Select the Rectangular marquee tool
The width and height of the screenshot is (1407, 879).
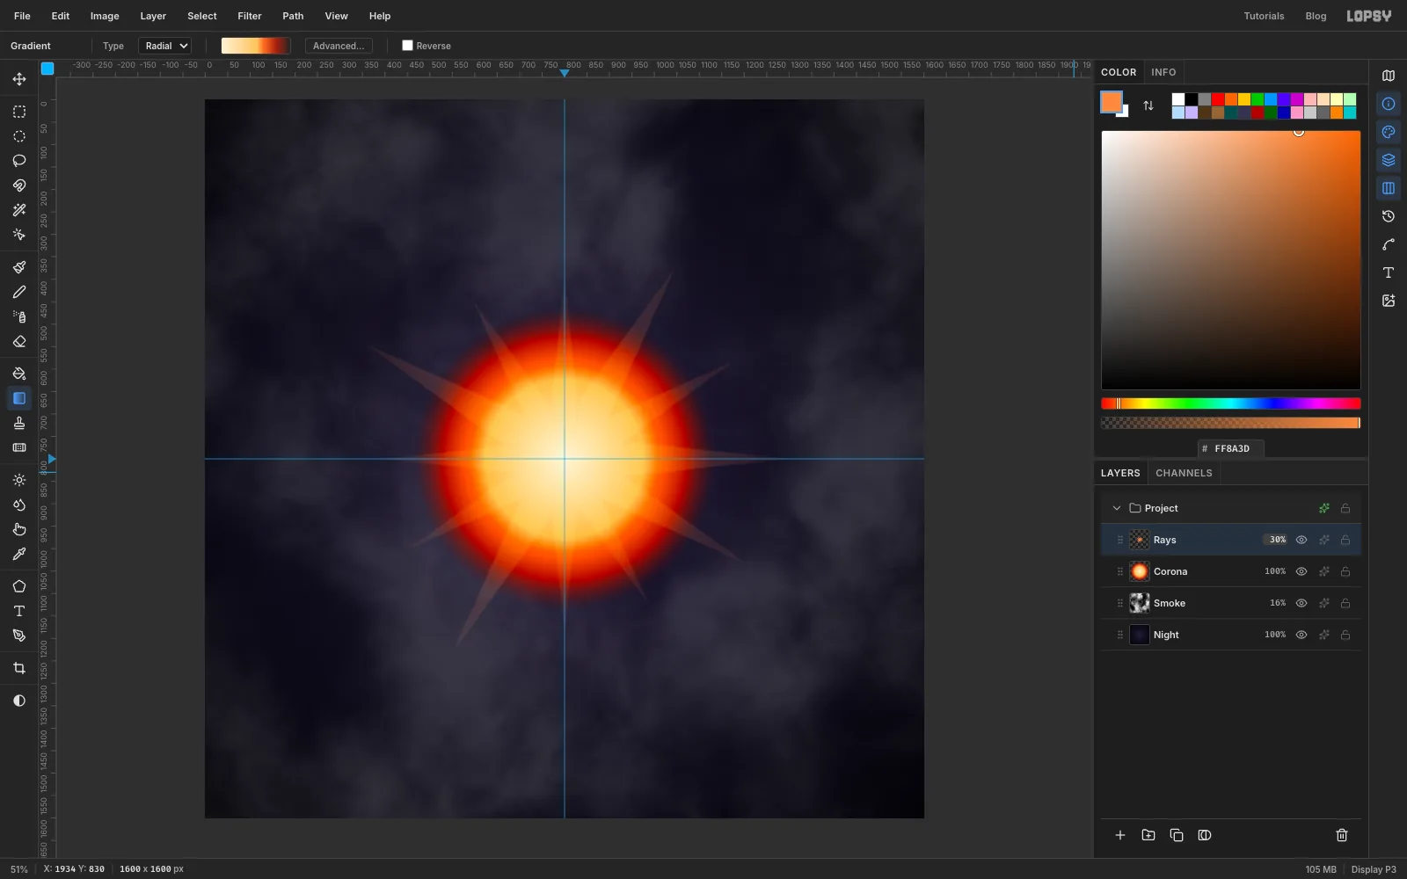click(19, 112)
